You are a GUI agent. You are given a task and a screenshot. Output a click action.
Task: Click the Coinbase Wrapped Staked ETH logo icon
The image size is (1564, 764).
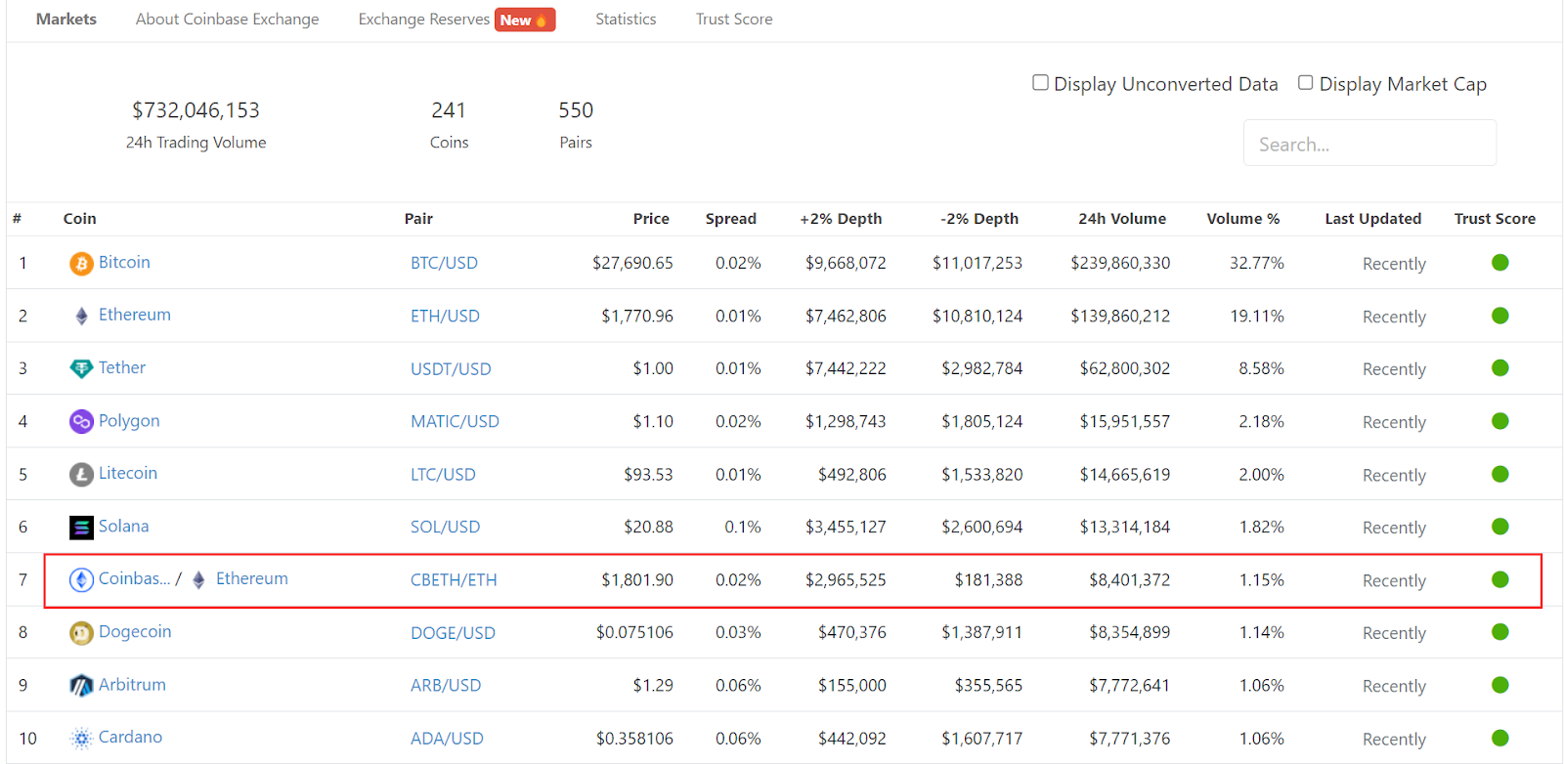(x=81, y=580)
